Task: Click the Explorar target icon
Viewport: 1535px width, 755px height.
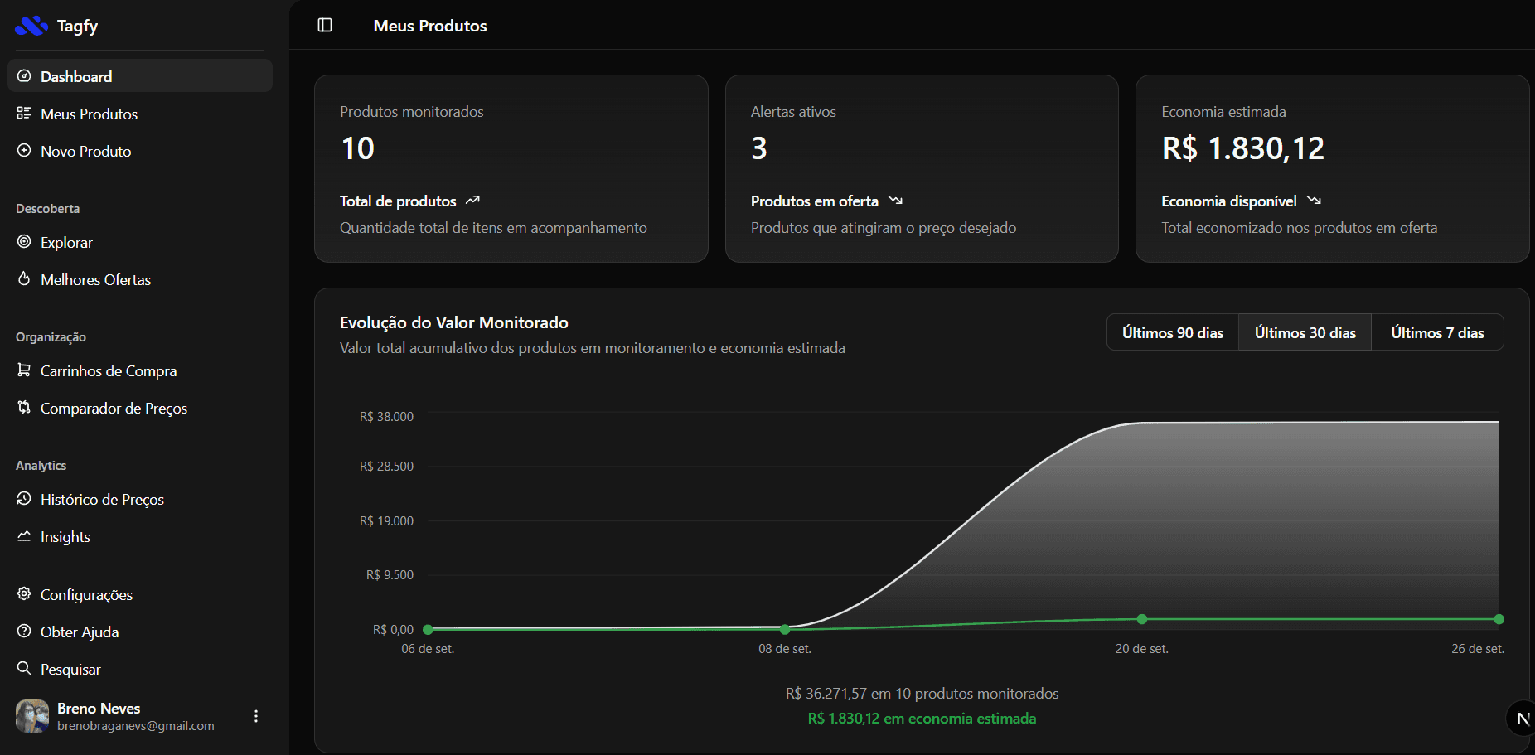Action: [24, 242]
